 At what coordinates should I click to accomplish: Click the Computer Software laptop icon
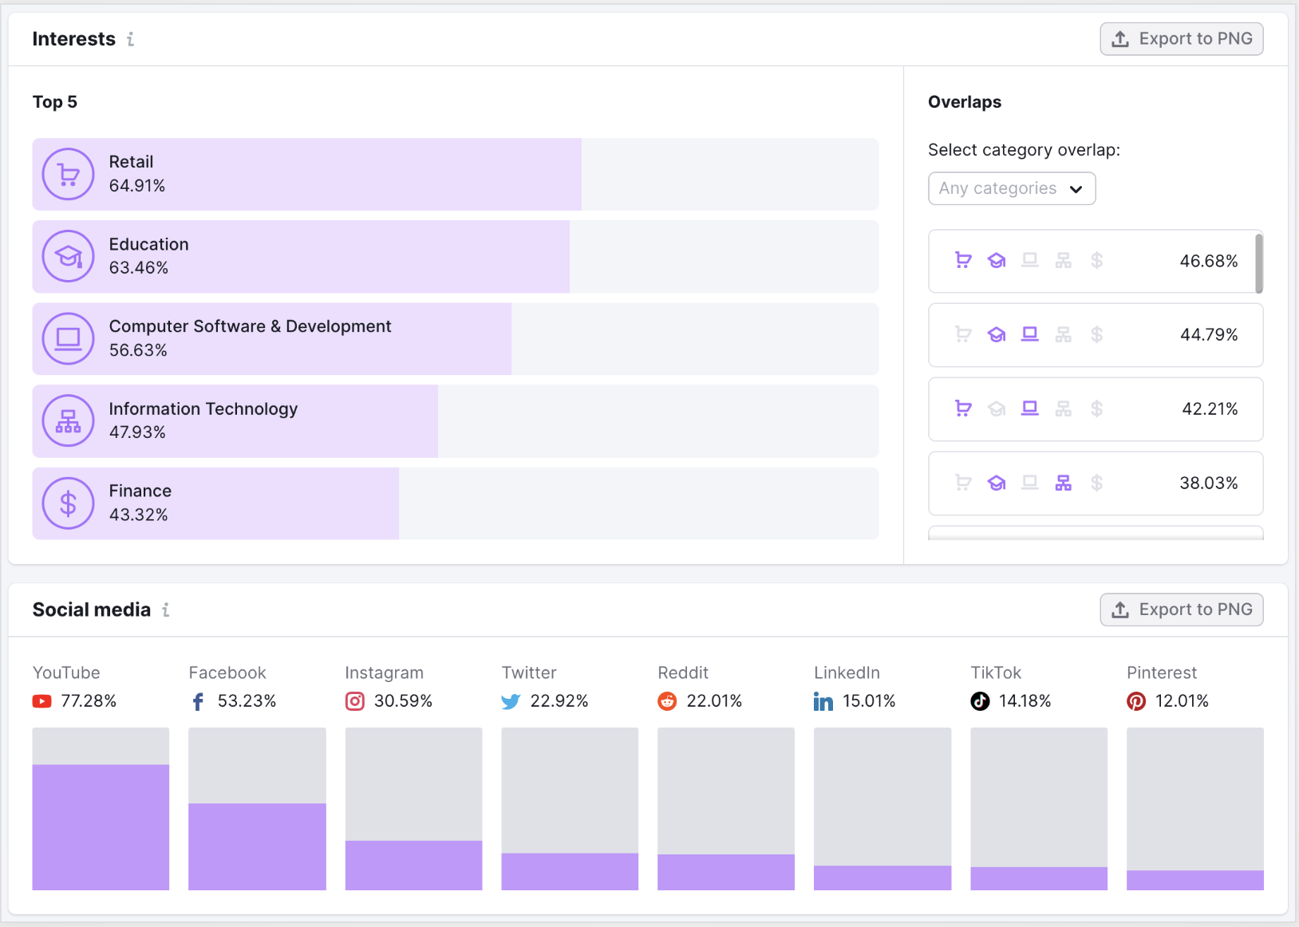tap(69, 338)
